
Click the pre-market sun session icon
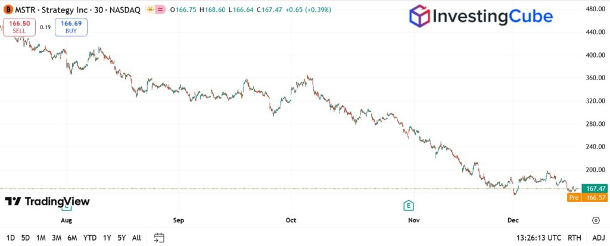pos(150,10)
